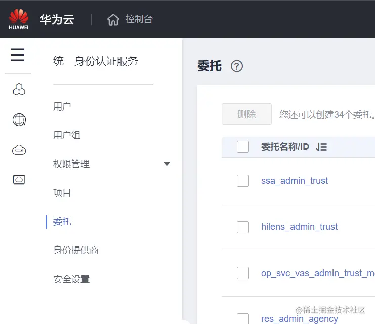Open 用户 menu item
This screenshot has width=375, height=324.
(62, 106)
